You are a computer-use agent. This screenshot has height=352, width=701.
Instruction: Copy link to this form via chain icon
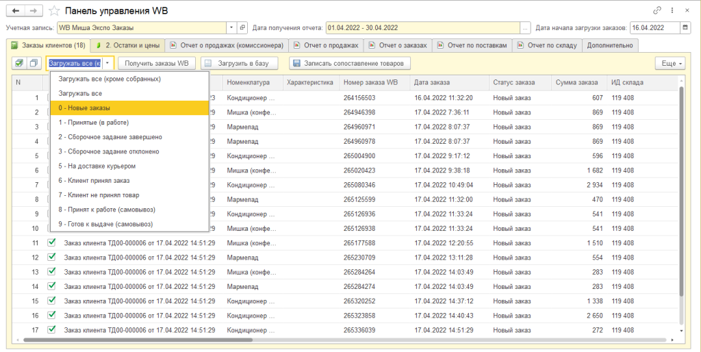click(x=658, y=11)
